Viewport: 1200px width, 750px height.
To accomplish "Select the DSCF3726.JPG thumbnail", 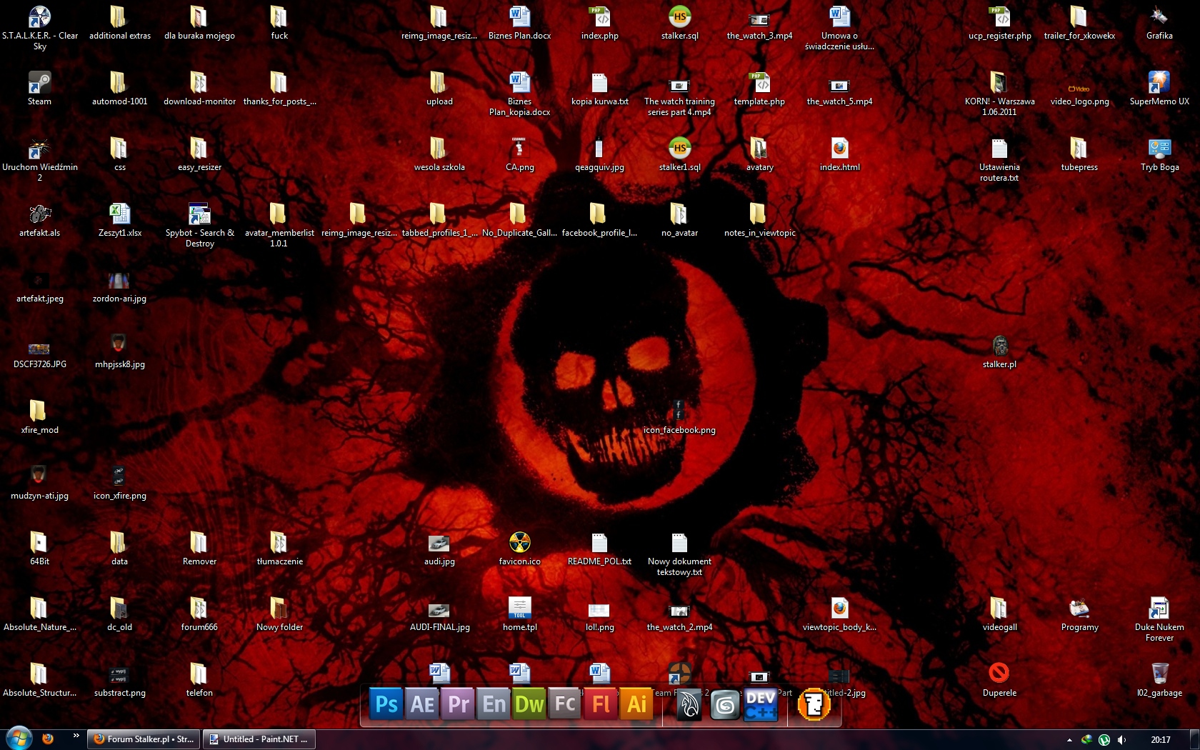I will coord(40,355).
